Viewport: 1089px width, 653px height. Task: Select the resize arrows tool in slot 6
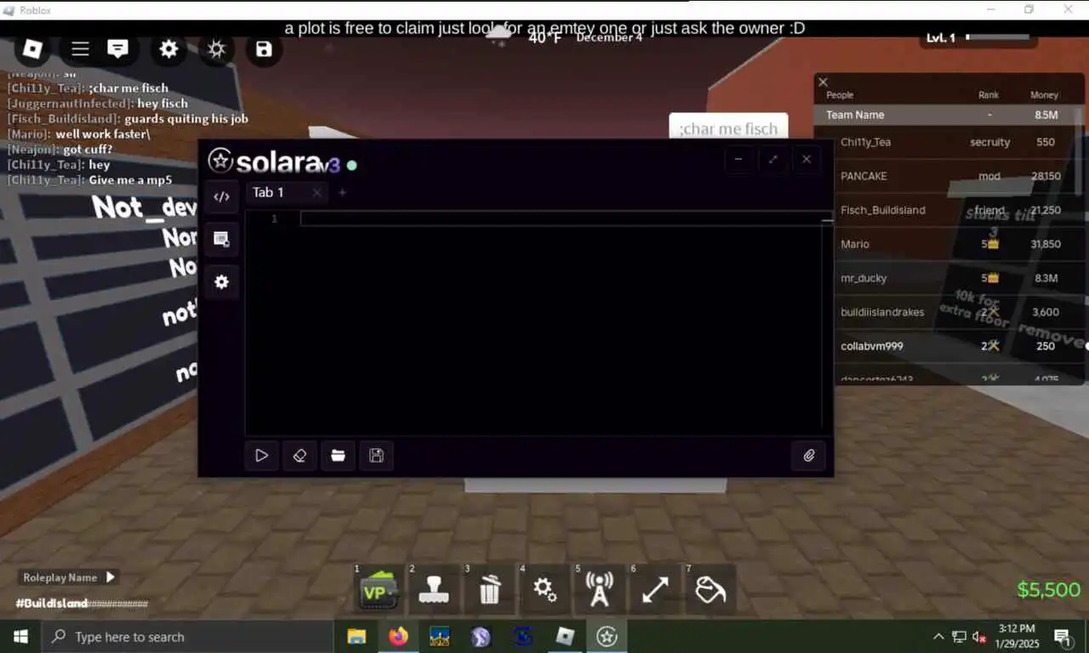click(x=655, y=589)
